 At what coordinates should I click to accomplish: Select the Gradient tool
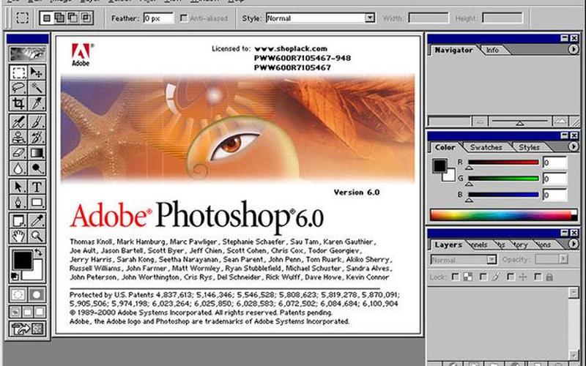tap(37, 153)
